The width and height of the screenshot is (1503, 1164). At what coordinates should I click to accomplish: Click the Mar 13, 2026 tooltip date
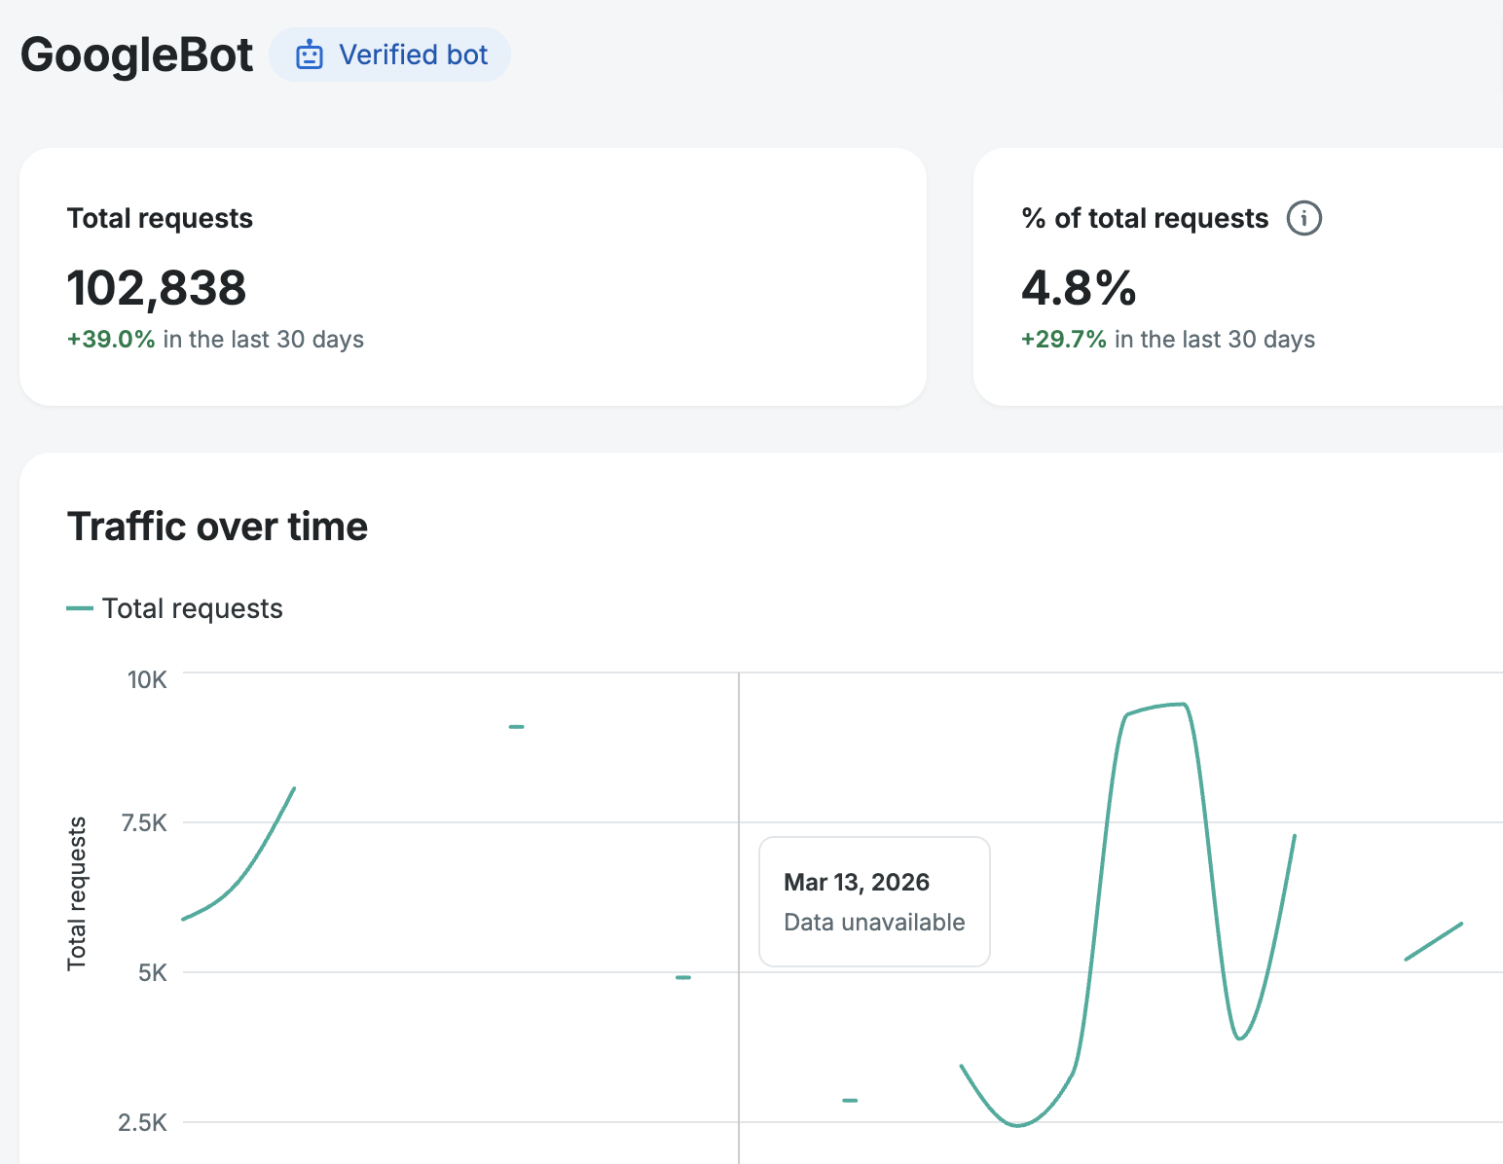click(x=857, y=882)
